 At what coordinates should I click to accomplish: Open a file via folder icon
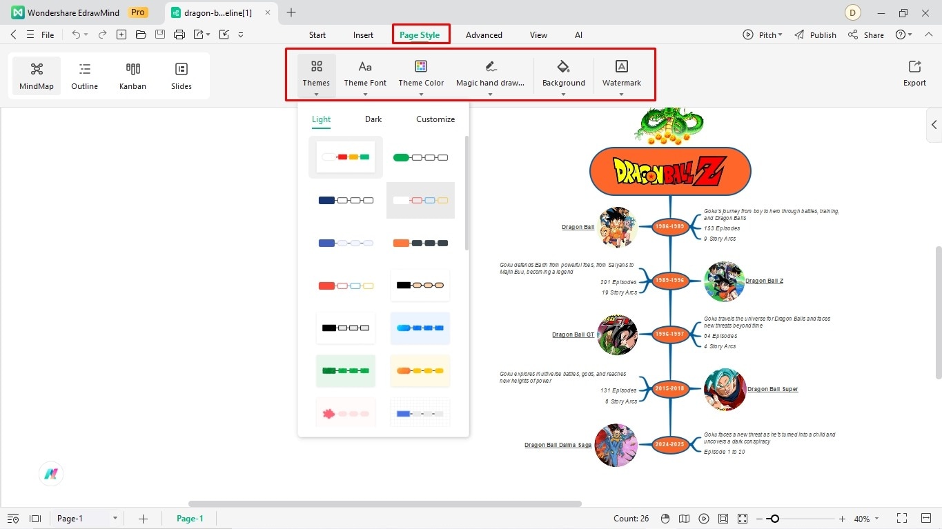[x=141, y=34]
